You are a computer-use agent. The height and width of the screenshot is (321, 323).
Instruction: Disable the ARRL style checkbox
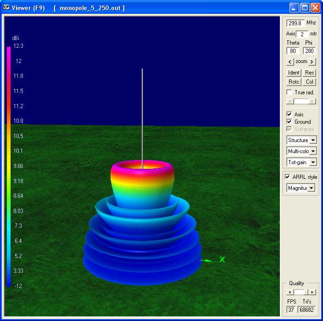(287, 177)
